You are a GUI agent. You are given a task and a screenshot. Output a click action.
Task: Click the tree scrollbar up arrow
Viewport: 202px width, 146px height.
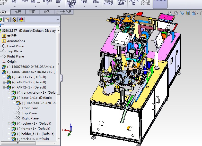point(59,31)
